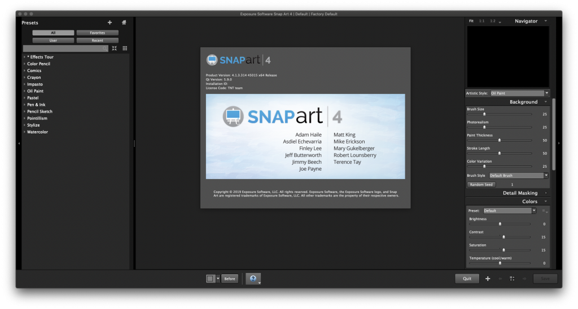Adjust the Paint Thickness slider
This screenshot has height=309, width=578.
[x=500, y=140]
